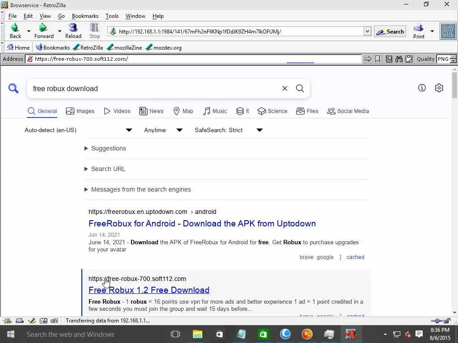Viewport: 458px width, 343px height.
Task: Click the Stop loading button
Action: tap(94, 31)
